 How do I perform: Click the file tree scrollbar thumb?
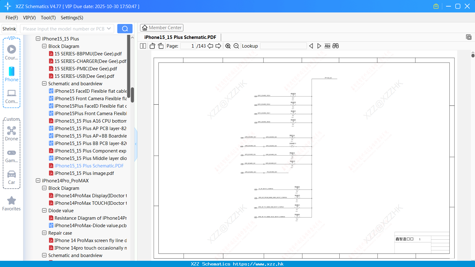click(132, 95)
